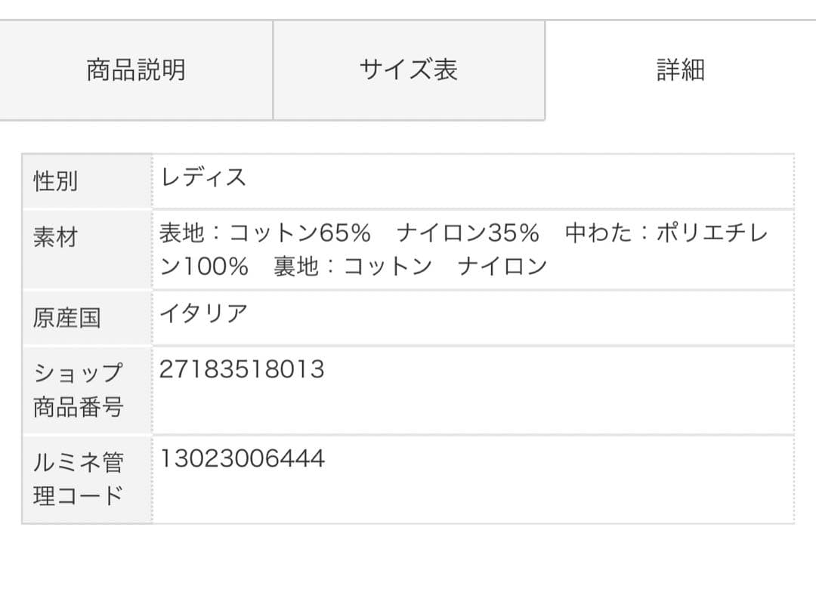Click the コットン65% text

[x=300, y=233]
